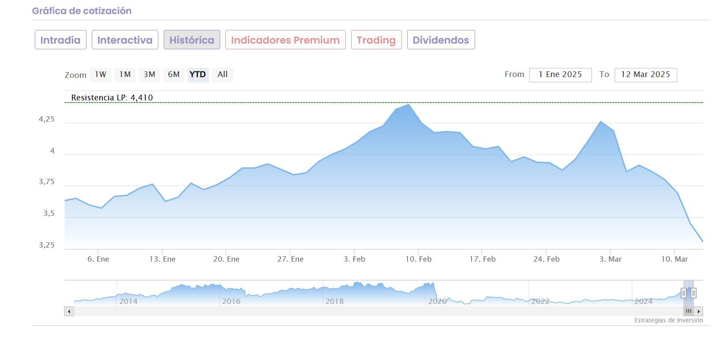Screen dimensions: 727x340
Task: Choose the 3M zoom range
Action: (150, 74)
